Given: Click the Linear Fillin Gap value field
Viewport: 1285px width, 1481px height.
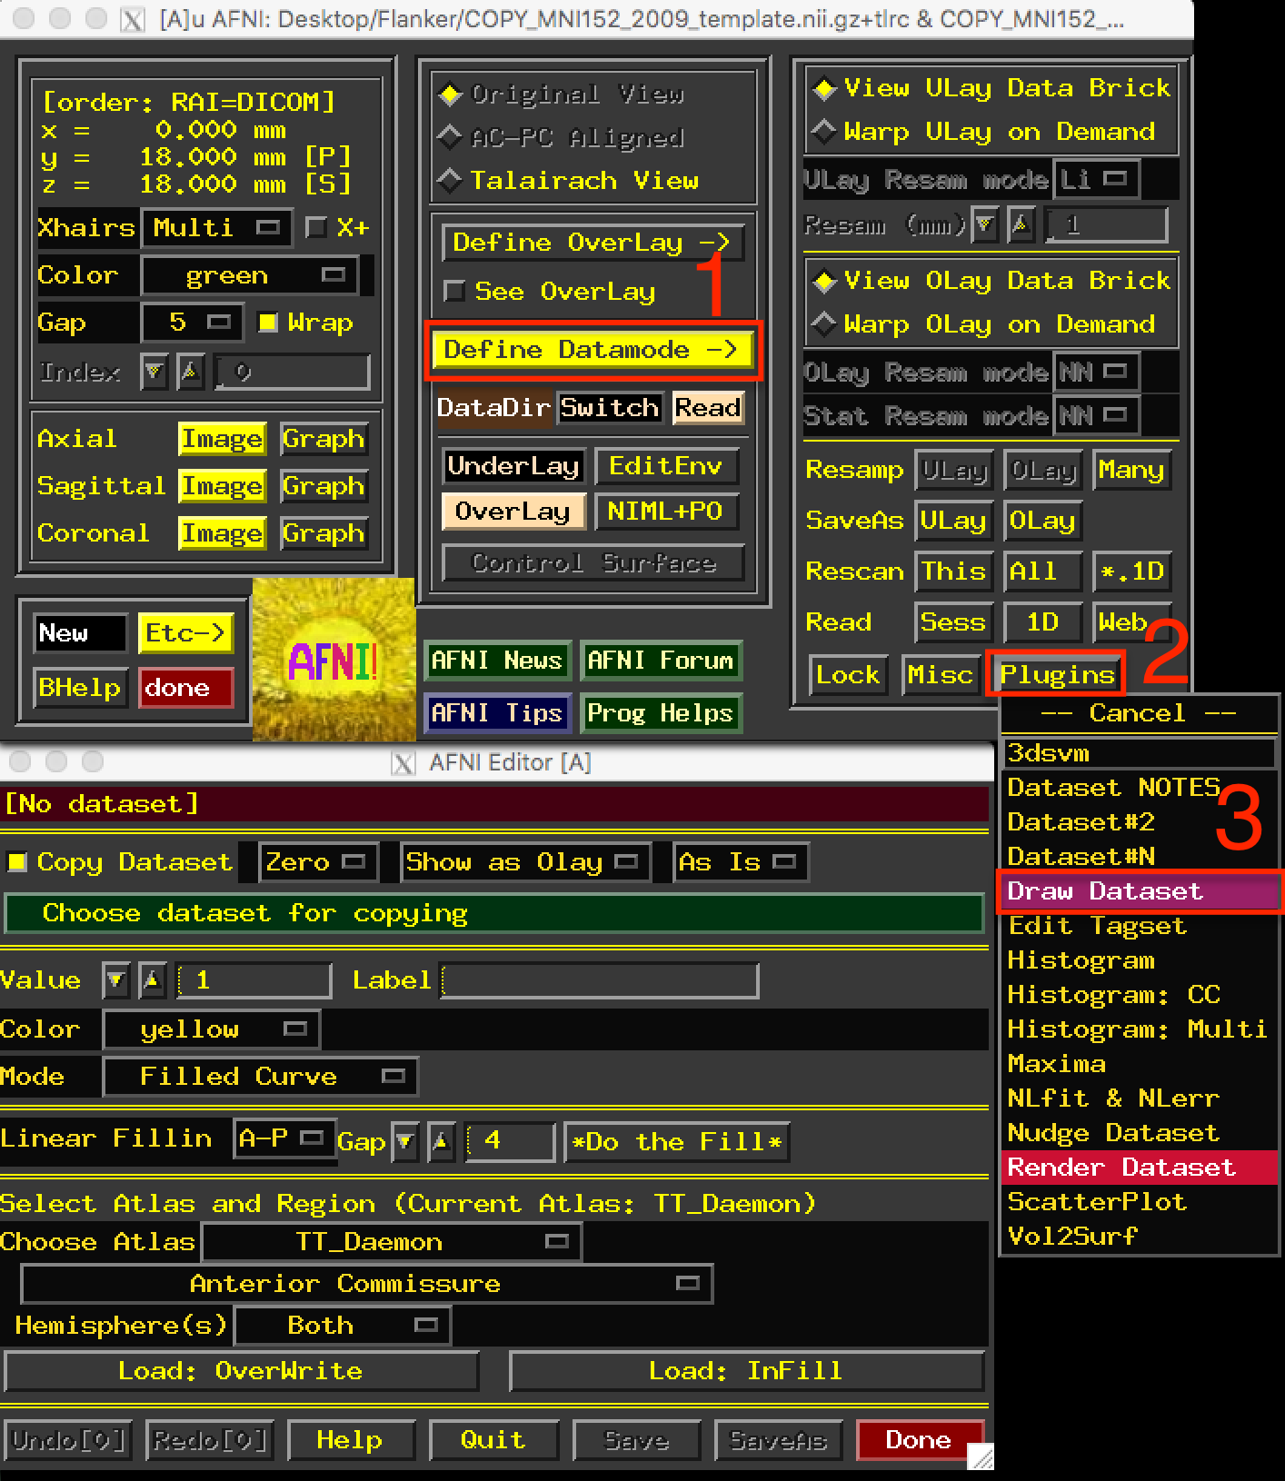Looking at the screenshot, I should pos(510,1141).
